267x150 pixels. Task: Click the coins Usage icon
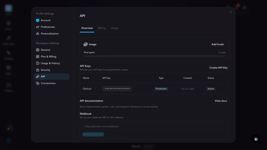[x=86, y=44]
